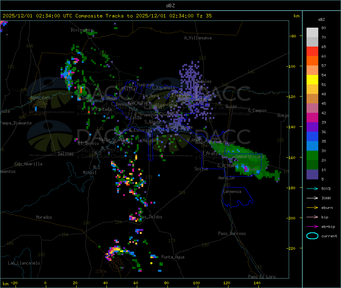The height and width of the screenshot is (288, 341).
Task: Click the dBZ title in the top bar
Action: pos(170,6)
